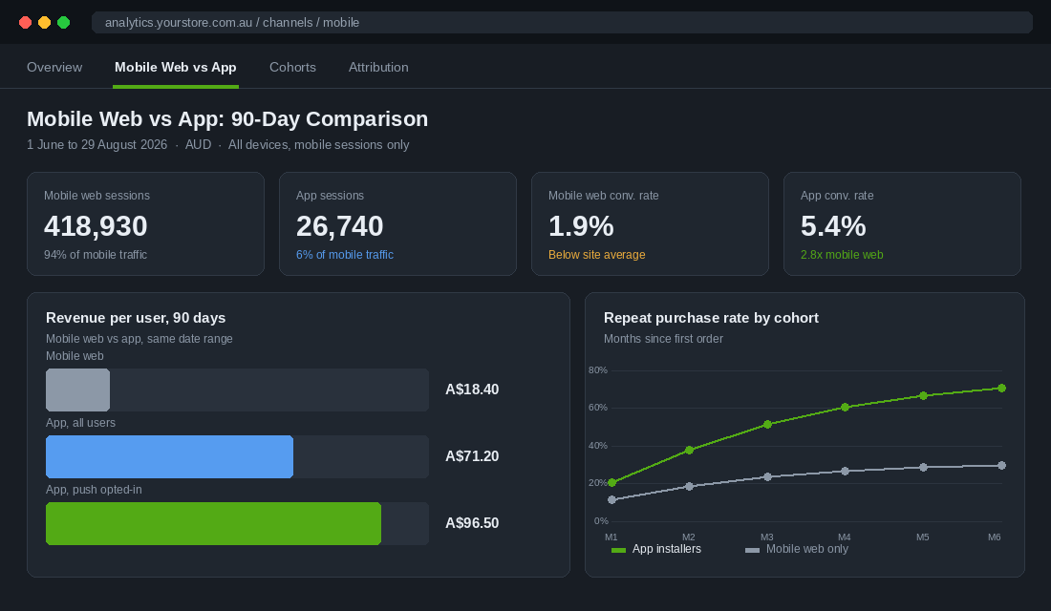Click the '1 June to 29 August 2026' date range

(97, 145)
